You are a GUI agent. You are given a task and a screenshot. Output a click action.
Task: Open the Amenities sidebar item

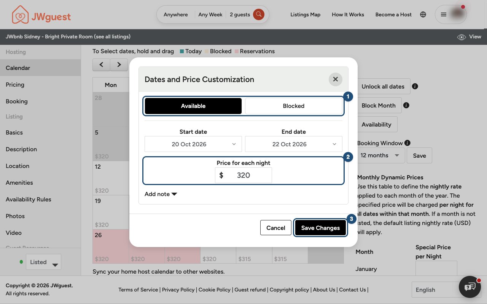point(40,182)
